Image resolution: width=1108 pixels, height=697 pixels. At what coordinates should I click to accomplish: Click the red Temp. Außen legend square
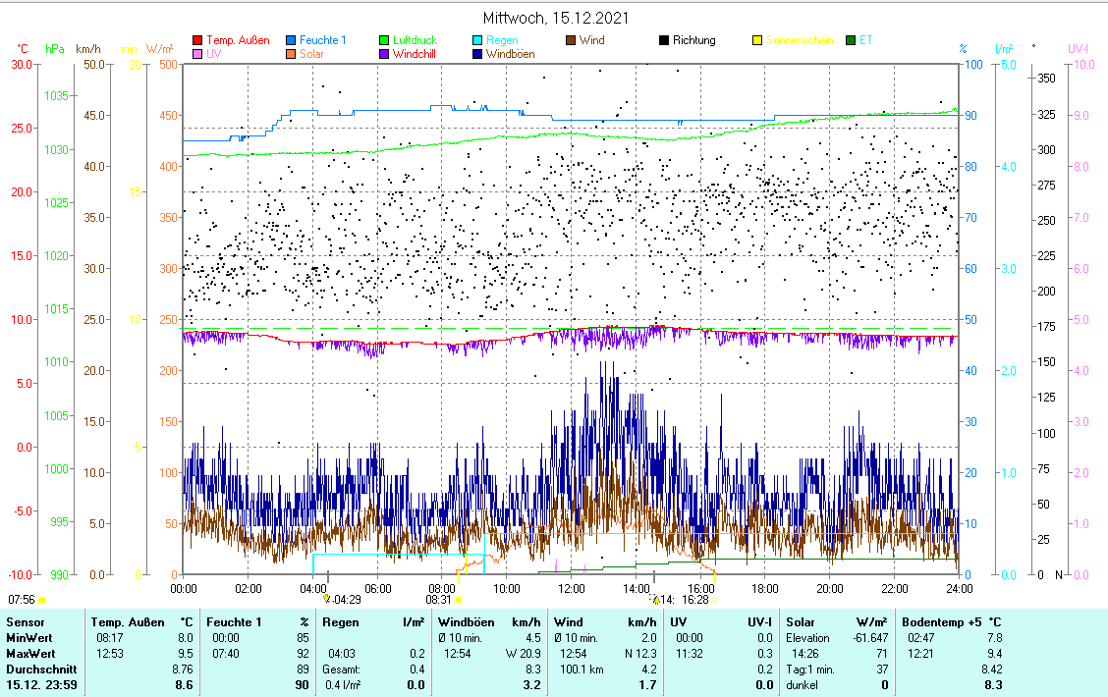pyautogui.click(x=197, y=41)
